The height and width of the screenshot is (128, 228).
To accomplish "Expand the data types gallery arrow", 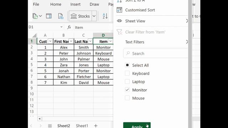I will 94,16.
